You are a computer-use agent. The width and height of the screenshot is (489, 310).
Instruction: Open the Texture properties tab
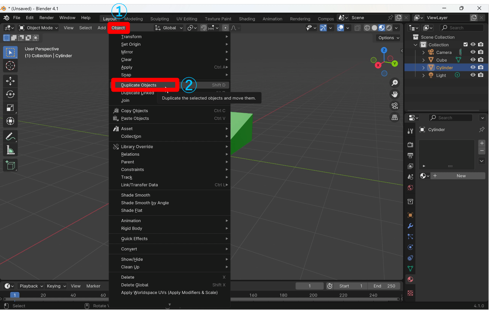coord(410,293)
